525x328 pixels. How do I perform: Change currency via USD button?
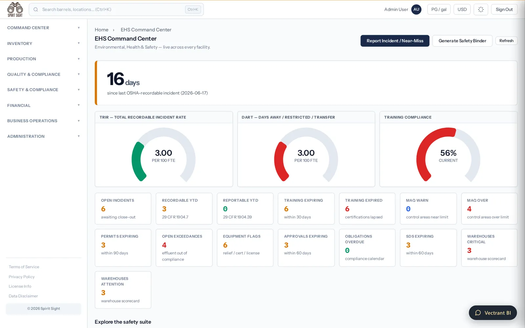coord(462,10)
